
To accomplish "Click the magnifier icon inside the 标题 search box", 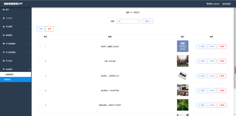I will [x=139, y=21].
